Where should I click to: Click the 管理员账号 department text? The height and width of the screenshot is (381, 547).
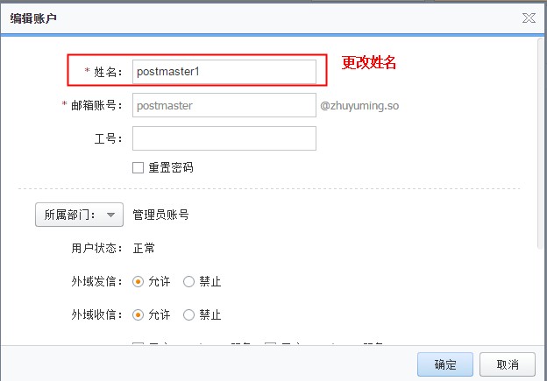[160, 215]
